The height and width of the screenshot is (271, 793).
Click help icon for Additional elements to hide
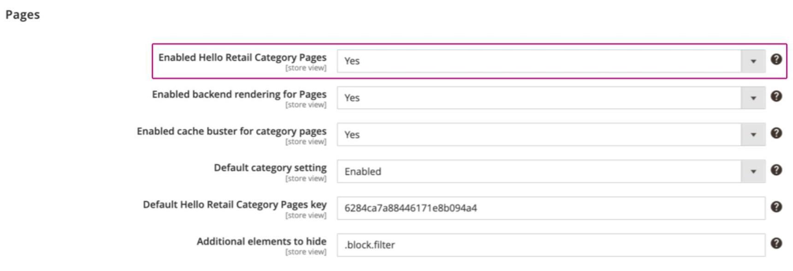pyautogui.click(x=776, y=243)
